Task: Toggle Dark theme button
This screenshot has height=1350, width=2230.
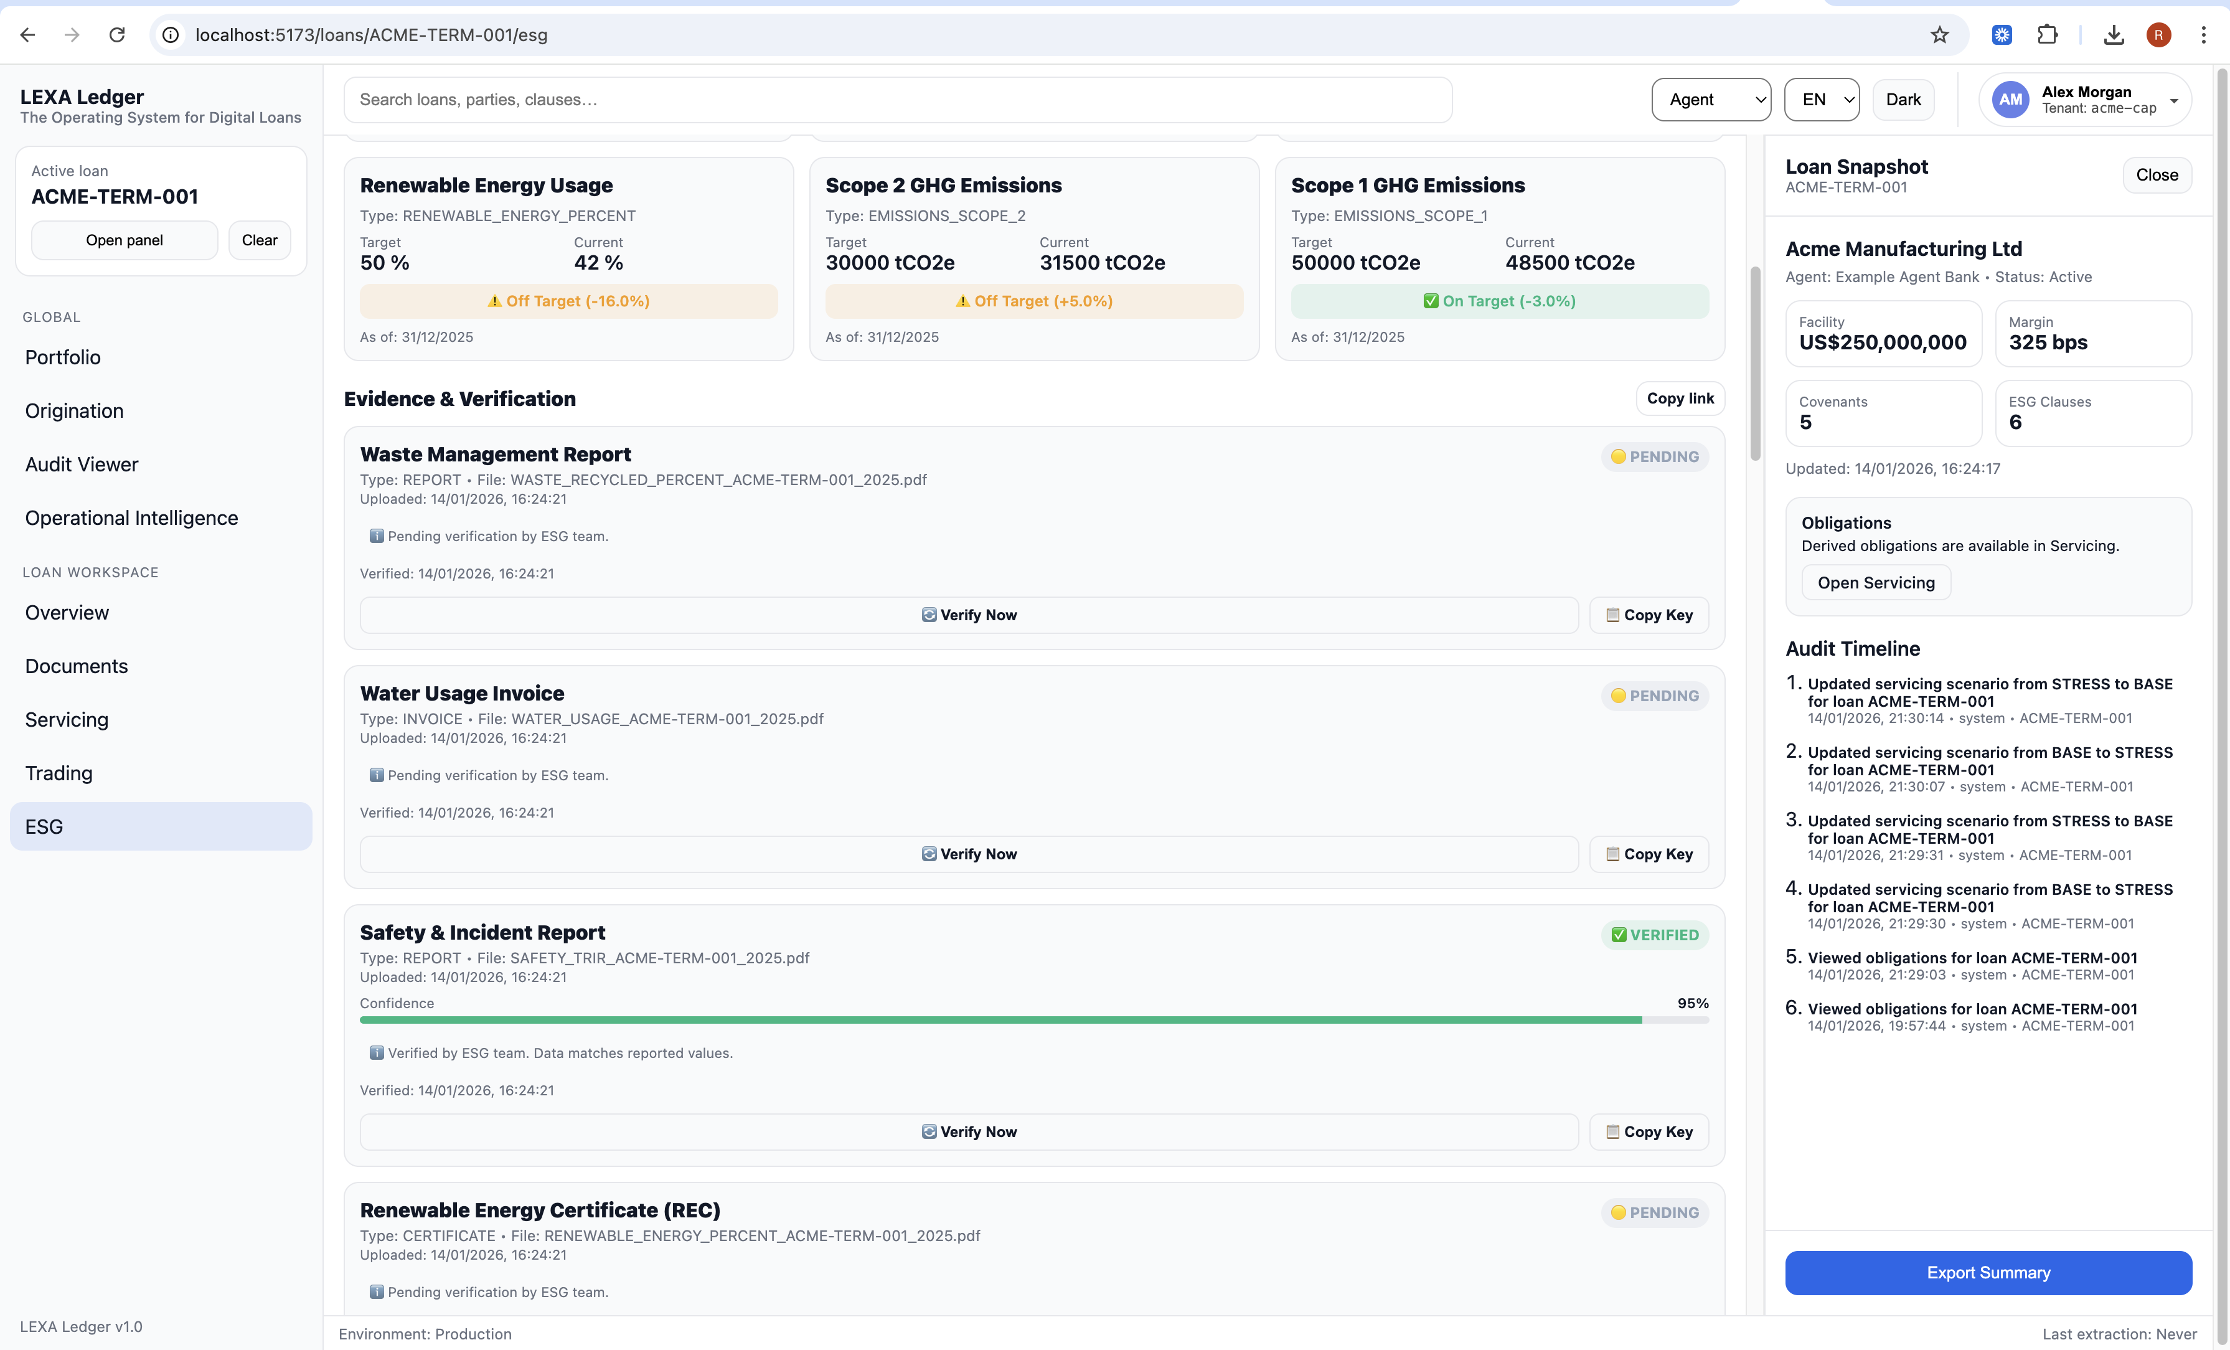Action: pyautogui.click(x=1903, y=100)
